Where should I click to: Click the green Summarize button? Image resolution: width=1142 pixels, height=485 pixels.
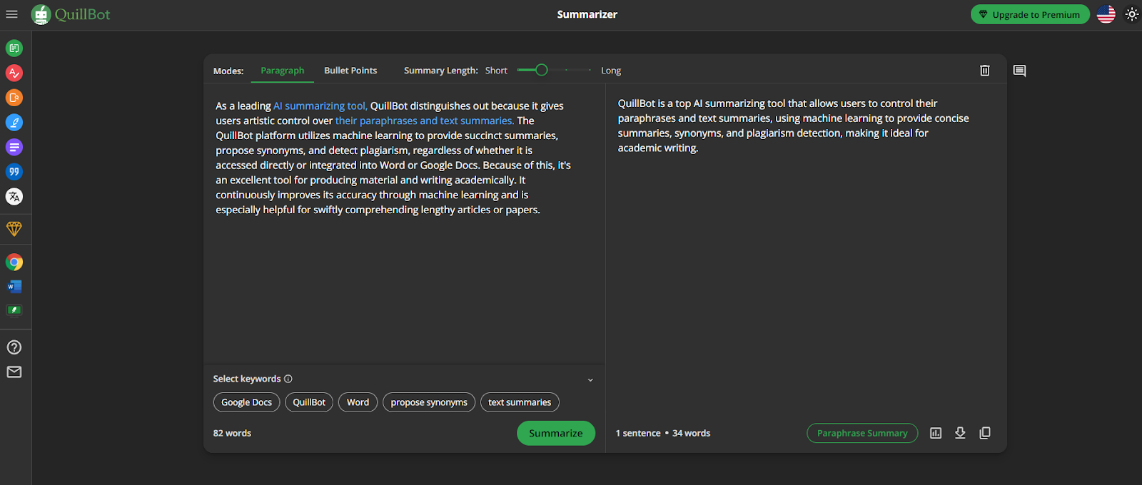pyautogui.click(x=556, y=433)
